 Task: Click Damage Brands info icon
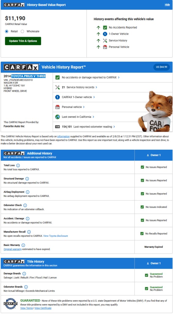click(24, 274)
